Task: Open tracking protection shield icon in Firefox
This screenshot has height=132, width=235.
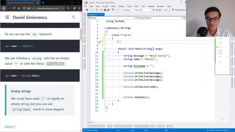Action: click(24, 8)
